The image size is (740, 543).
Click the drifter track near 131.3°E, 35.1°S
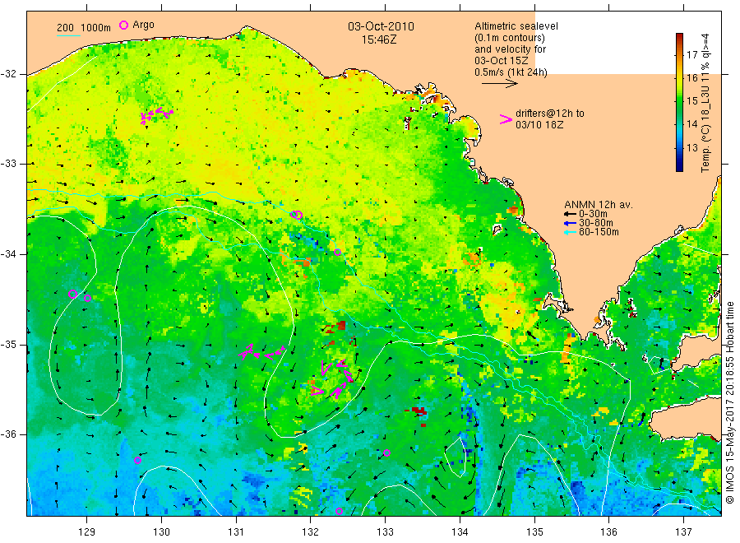pyautogui.click(x=262, y=352)
